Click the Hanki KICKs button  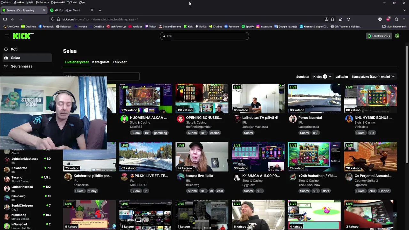pyautogui.click(x=379, y=36)
